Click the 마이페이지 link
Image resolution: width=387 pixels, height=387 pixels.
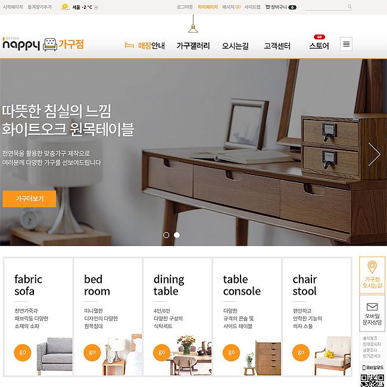208,7
